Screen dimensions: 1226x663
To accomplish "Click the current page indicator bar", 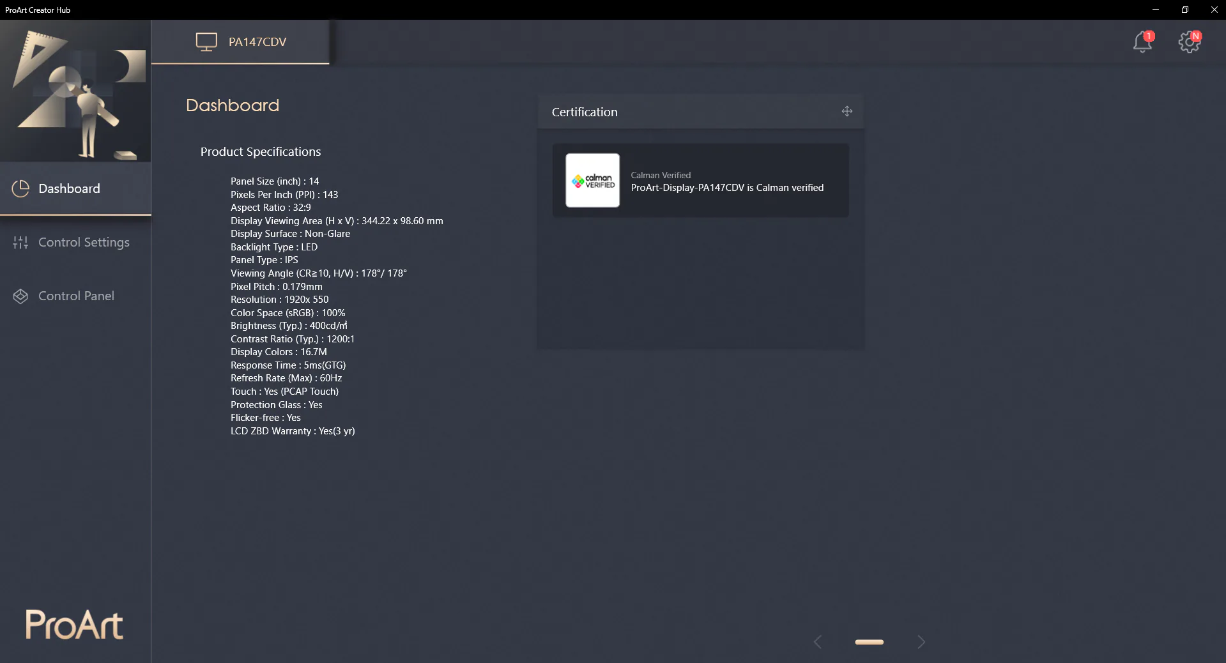I will [x=869, y=642].
